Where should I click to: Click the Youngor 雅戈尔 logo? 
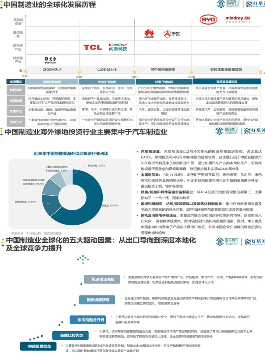pyautogui.click(x=50, y=60)
